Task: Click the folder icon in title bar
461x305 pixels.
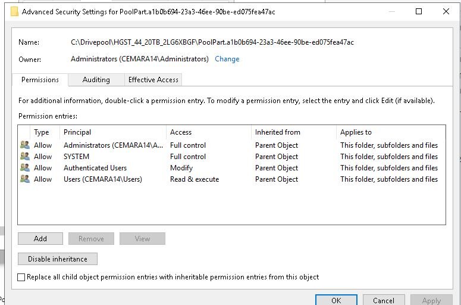Action: 14,12
